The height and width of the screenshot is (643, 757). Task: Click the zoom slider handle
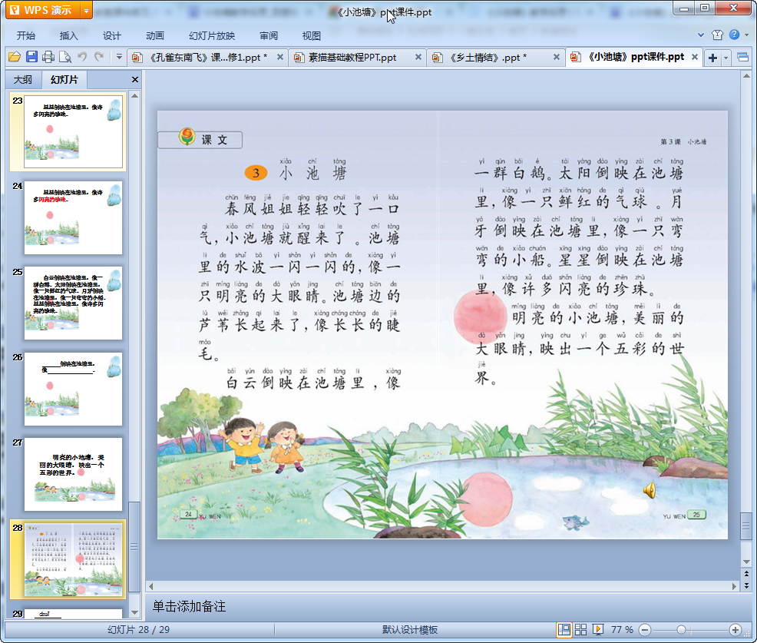(x=681, y=630)
